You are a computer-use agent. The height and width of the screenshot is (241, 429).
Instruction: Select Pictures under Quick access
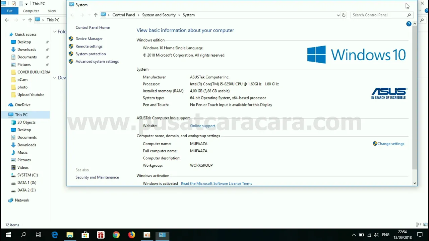(x=24, y=65)
